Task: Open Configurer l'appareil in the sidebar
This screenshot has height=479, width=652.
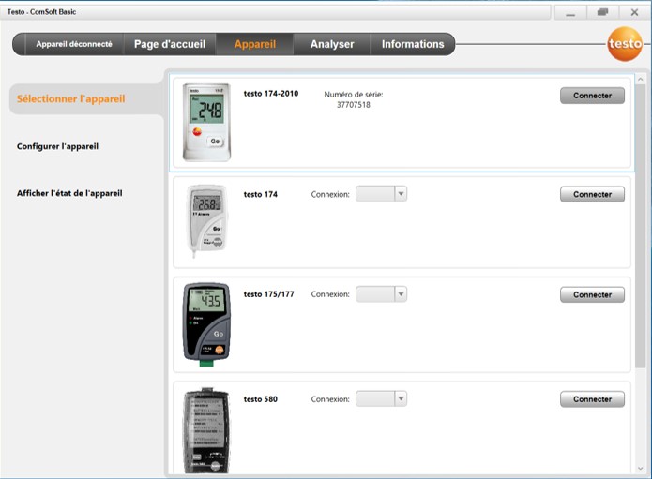Action: [x=57, y=146]
